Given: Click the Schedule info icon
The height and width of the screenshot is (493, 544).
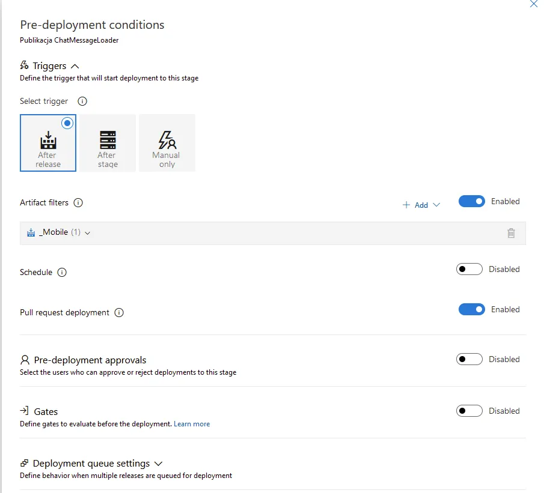Looking at the screenshot, I should tap(62, 273).
